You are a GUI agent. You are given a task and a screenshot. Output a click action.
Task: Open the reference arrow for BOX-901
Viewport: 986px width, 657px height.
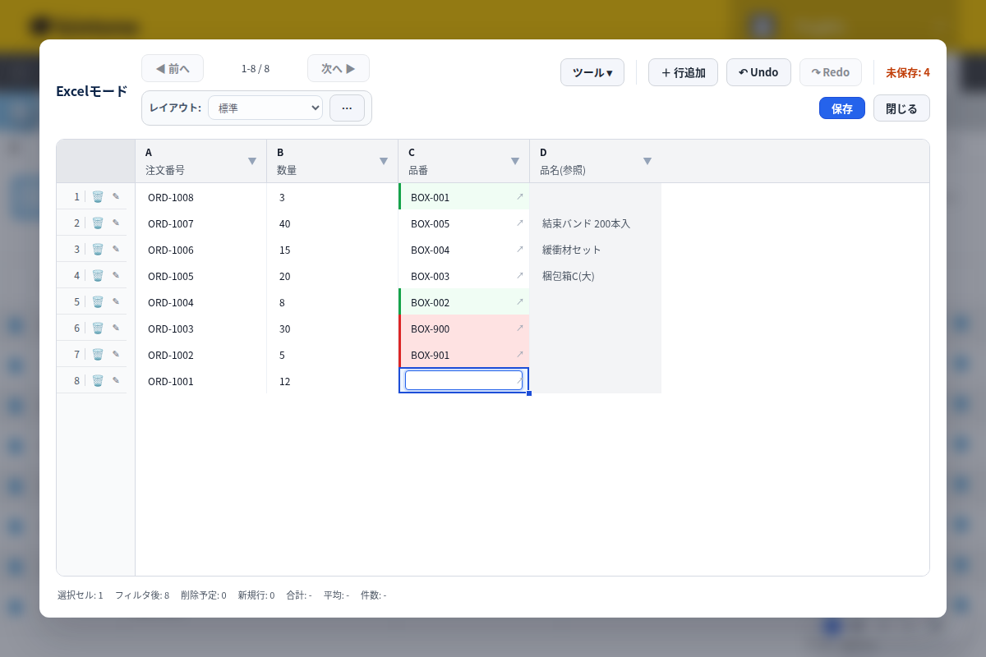coord(519,354)
